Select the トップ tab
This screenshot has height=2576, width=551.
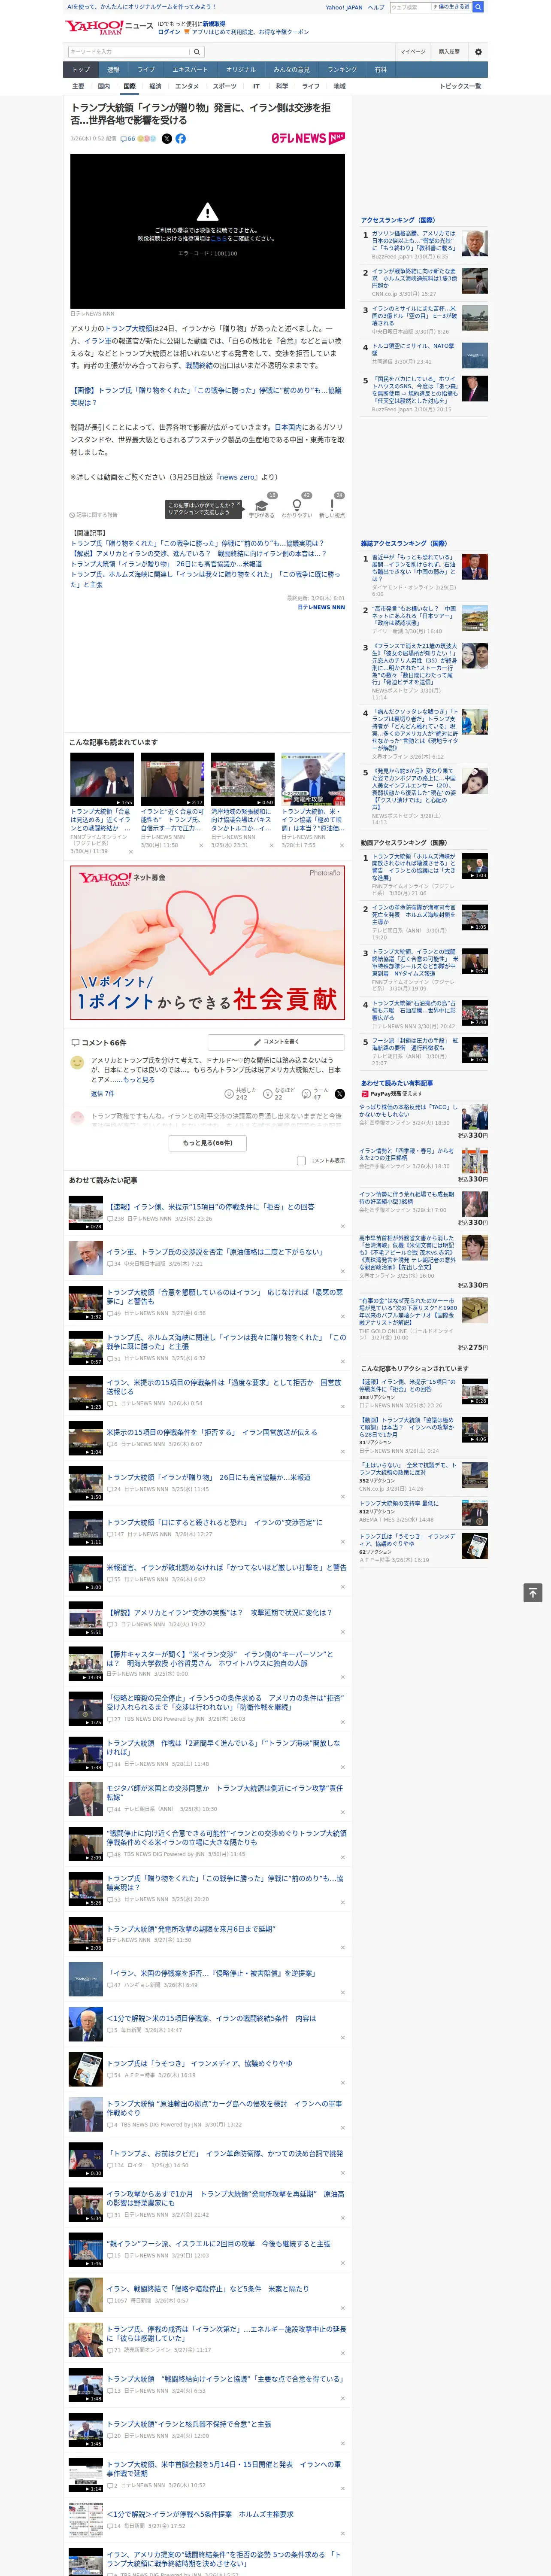pyautogui.click(x=81, y=70)
